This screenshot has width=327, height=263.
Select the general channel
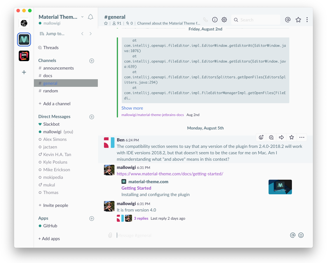tap(66, 83)
